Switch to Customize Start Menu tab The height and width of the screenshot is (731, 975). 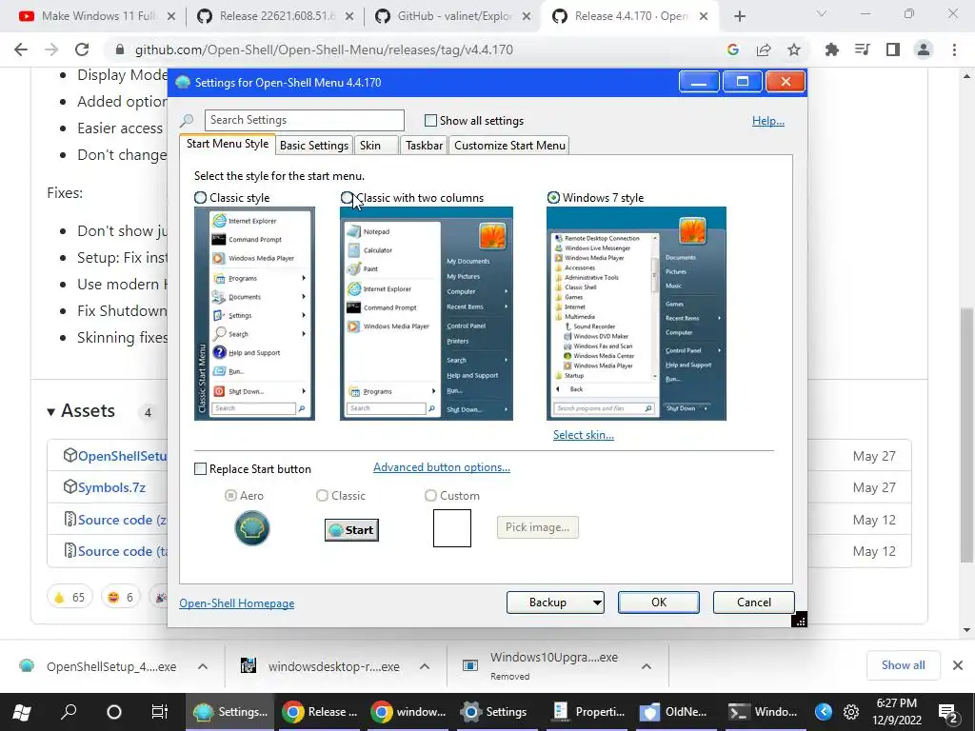[509, 146]
